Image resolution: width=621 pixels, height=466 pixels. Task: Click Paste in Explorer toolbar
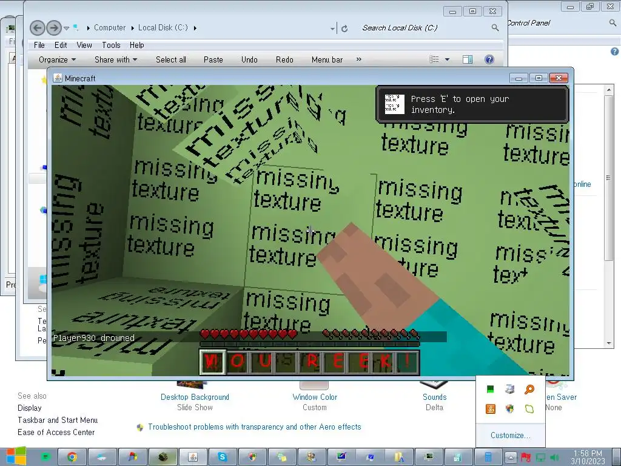tap(213, 60)
